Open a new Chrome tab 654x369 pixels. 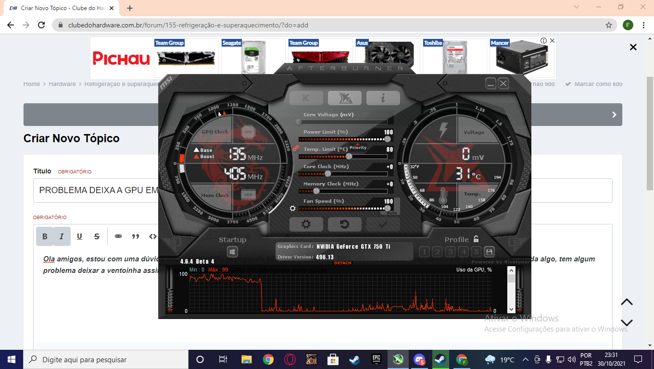click(x=130, y=8)
